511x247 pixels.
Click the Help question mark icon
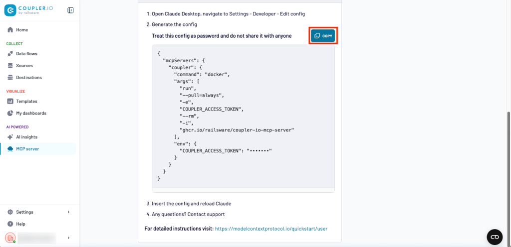pyautogui.click(x=10, y=224)
